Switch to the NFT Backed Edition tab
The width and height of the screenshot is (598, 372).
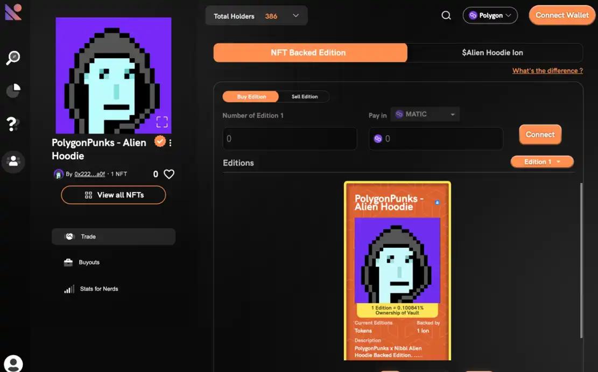pos(310,53)
